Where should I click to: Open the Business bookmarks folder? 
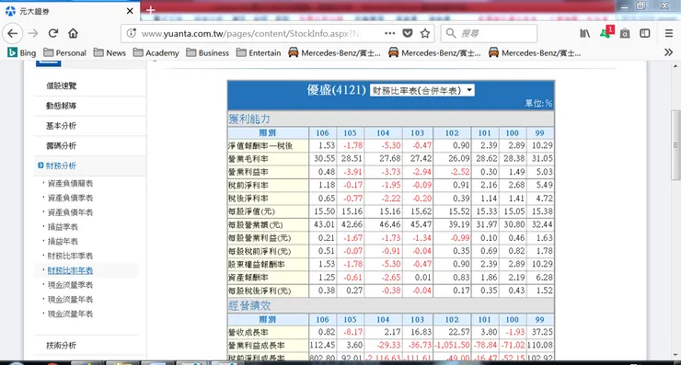click(x=208, y=53)
